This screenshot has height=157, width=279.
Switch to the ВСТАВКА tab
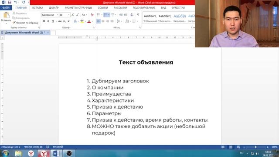coord(37,8)
